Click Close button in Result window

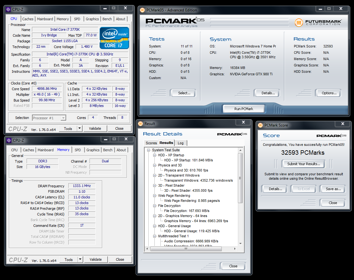click(x=233, y=266)
